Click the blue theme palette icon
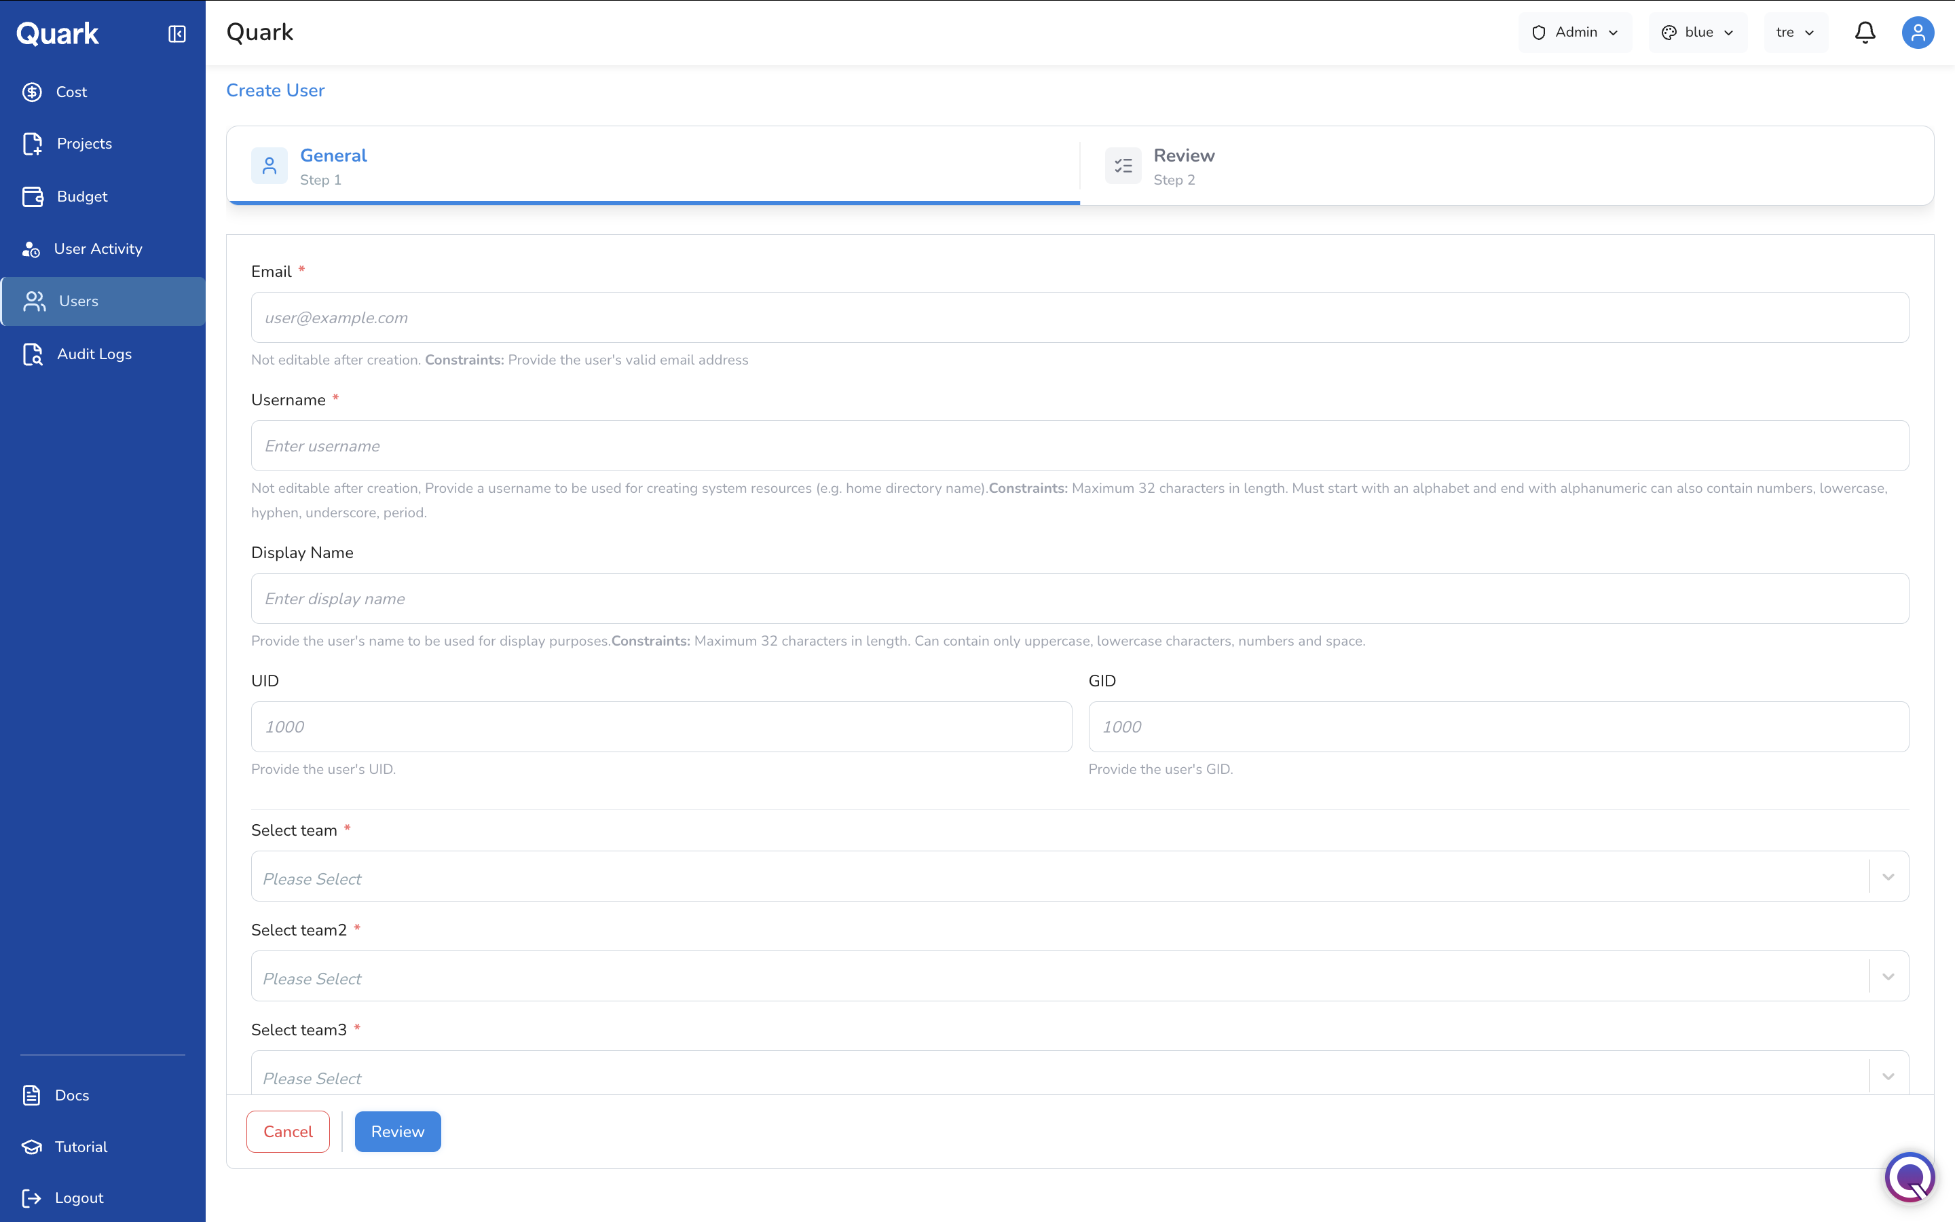Screen dimensions: 1955x1222 coord(1669,33)
